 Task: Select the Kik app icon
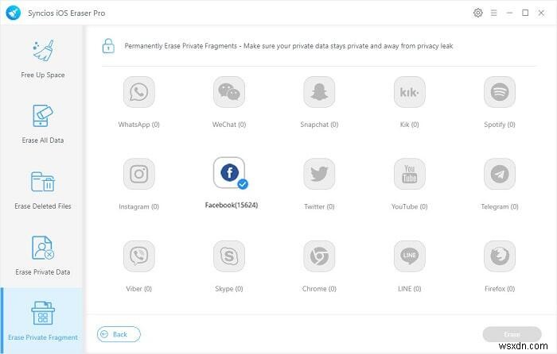point(410,92)
